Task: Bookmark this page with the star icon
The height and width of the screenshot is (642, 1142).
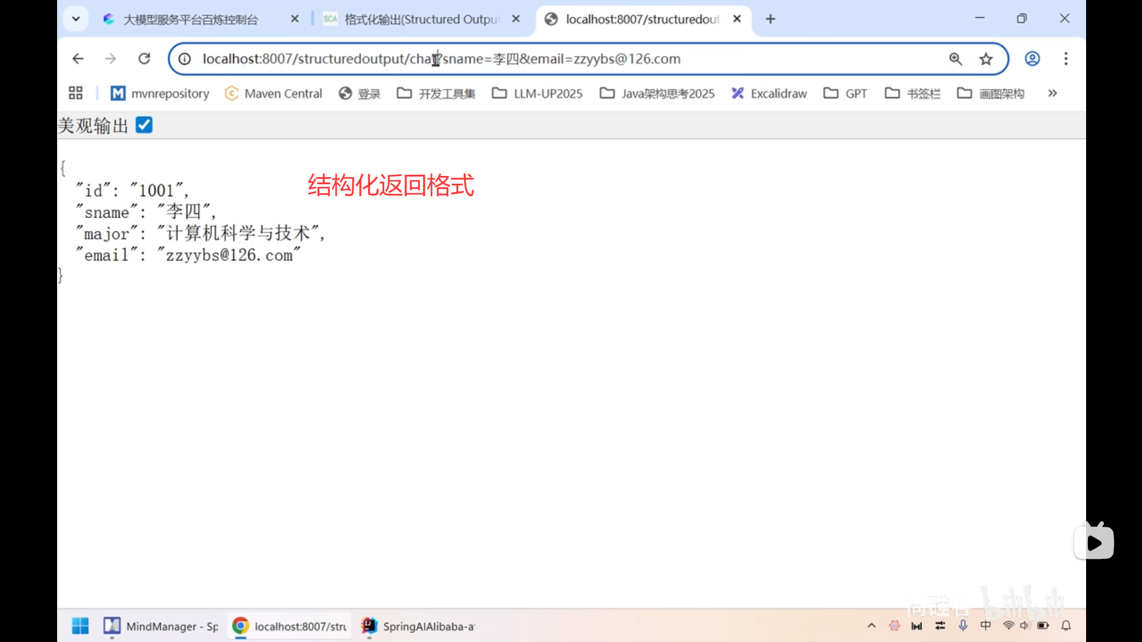Action: coord(986,59)
